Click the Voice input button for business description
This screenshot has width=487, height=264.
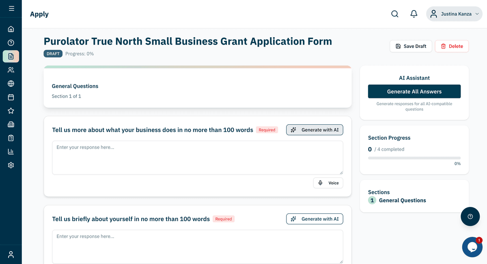(328, 183)
